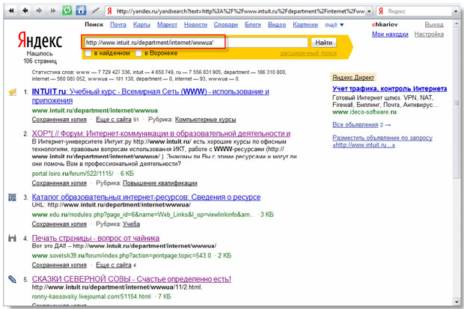
Task: Open 'Мои находки' link
Action: pos(390,34)
